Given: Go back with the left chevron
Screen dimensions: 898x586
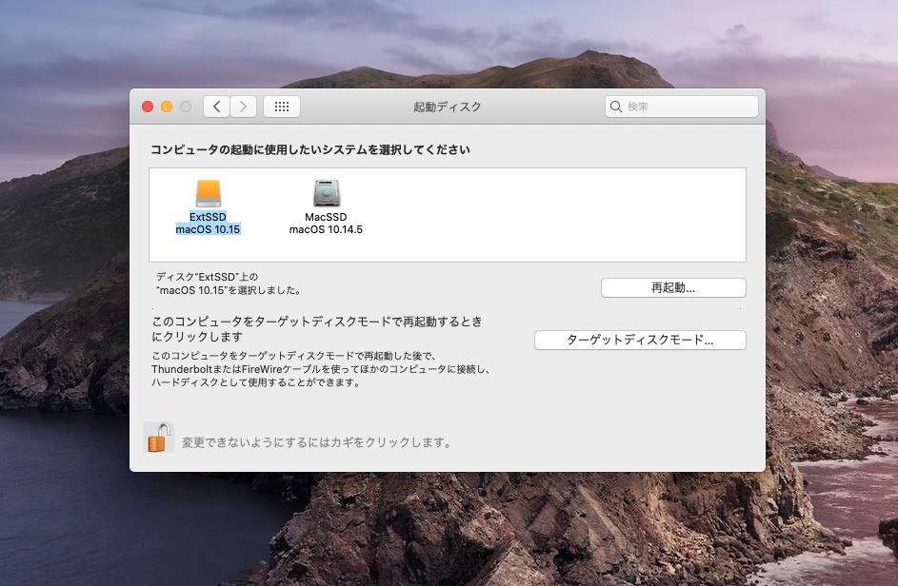Looking at the screenshot, I should (x=216, y=107).
